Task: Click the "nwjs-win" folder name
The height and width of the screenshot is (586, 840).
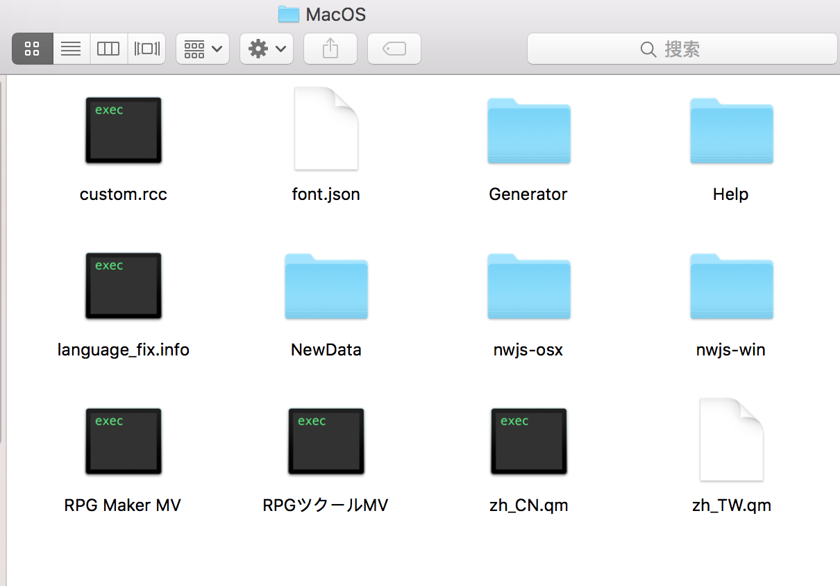Action: click(731, 350)
